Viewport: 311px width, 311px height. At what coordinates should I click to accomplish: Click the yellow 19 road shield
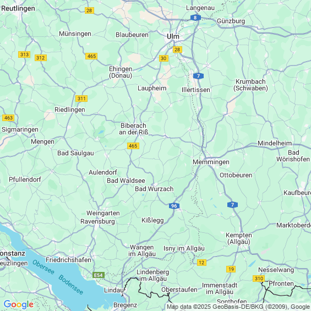click(231, 269)
